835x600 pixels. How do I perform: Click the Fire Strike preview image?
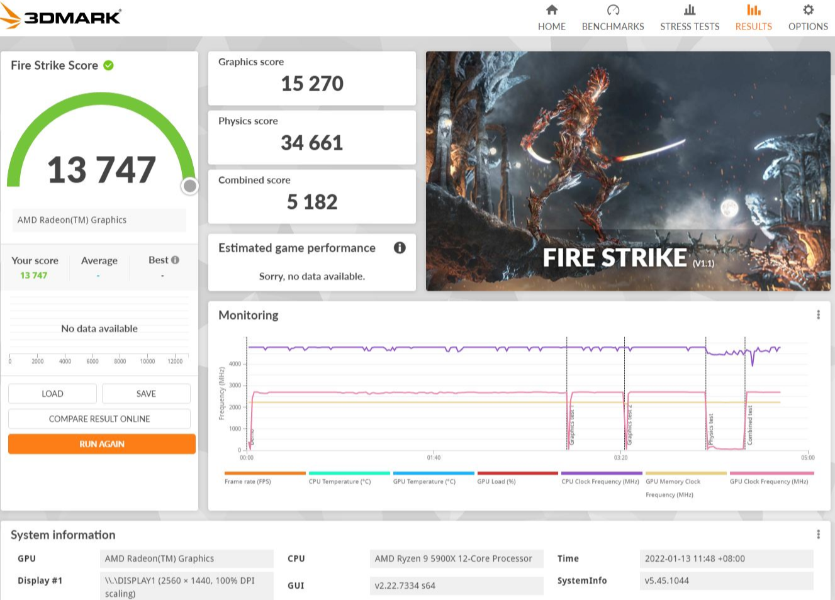(628, 171)
